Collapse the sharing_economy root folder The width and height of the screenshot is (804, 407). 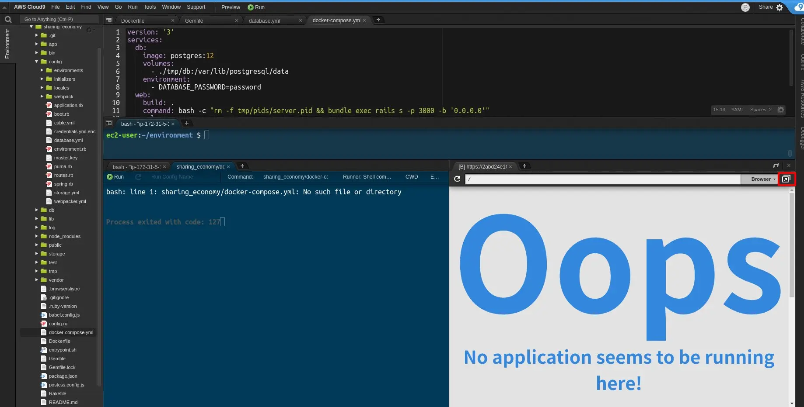click(31, 27)
